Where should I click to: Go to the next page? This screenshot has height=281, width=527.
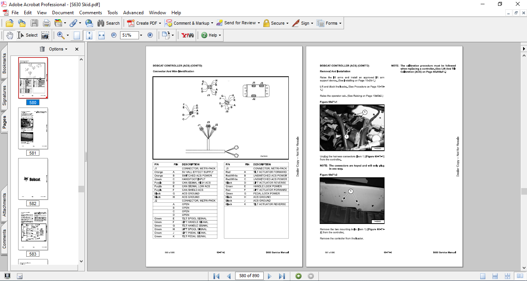270,276
